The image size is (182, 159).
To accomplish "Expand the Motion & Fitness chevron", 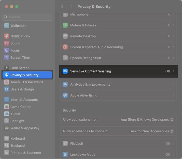I will point(173,25).
